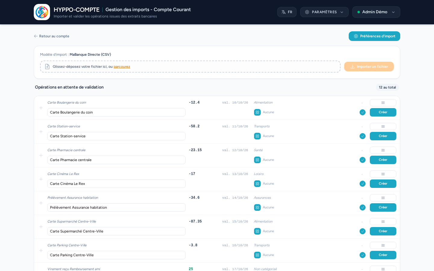Create the Carte Parking Centre-Ville operation

[x=383, y=255]
